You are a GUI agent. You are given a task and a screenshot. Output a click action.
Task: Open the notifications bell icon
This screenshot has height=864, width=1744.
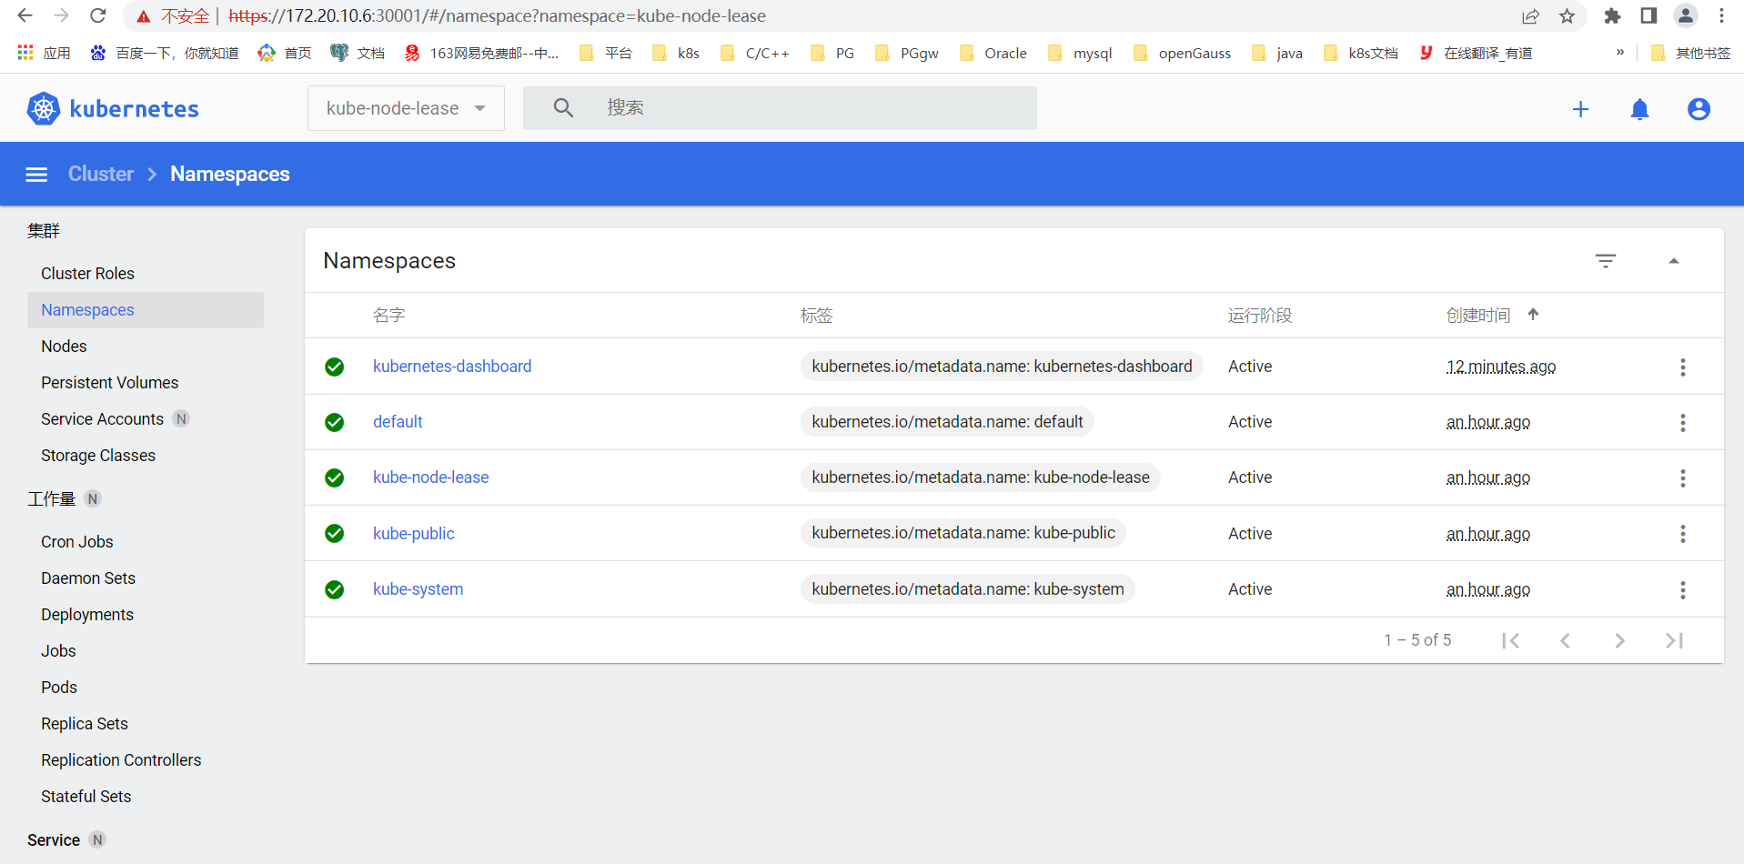tap(1639, 109)
